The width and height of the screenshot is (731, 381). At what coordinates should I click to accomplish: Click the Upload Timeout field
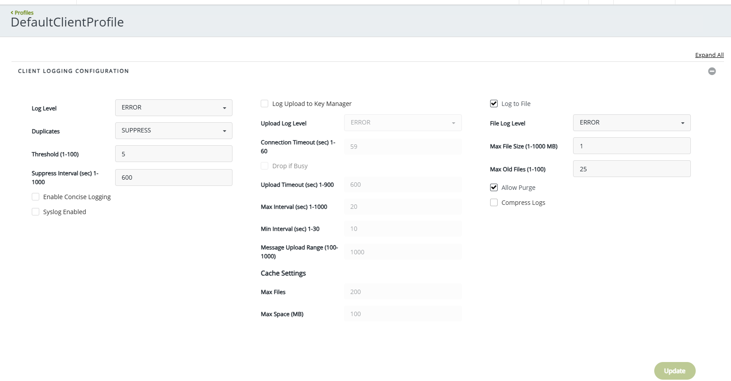pyautogui.click(x=403, y=185)
